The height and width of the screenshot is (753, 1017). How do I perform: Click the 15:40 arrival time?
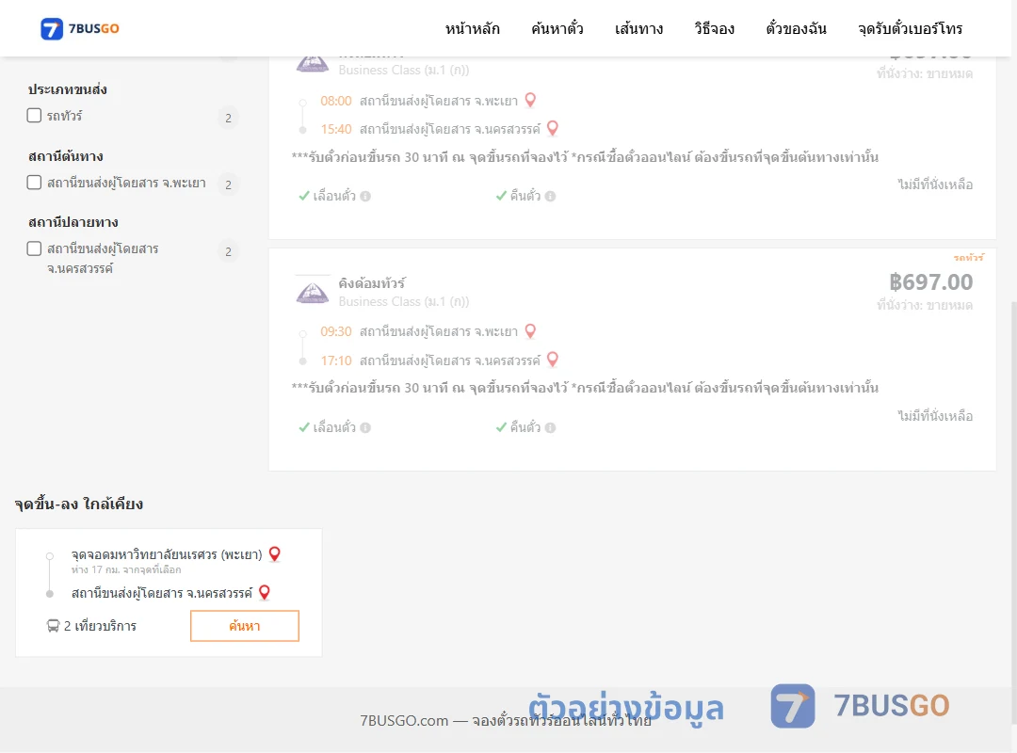point(336,129)
